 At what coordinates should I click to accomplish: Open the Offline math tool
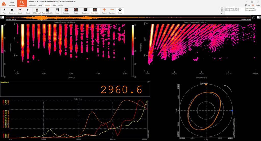tap(37, 11)
